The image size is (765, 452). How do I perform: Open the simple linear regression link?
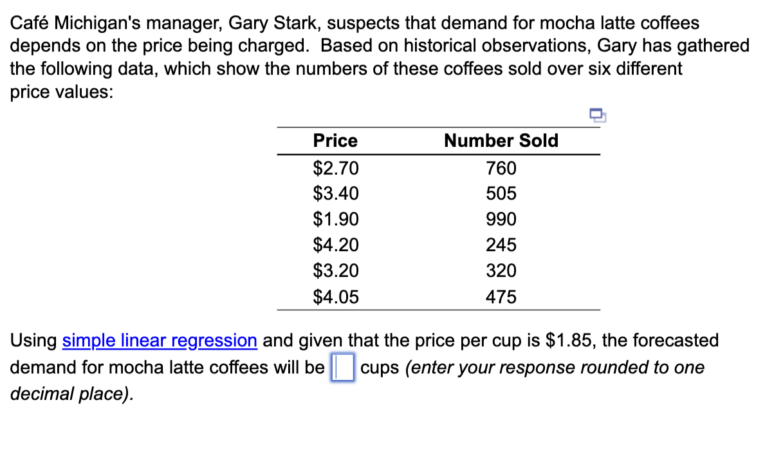[159, 341]
